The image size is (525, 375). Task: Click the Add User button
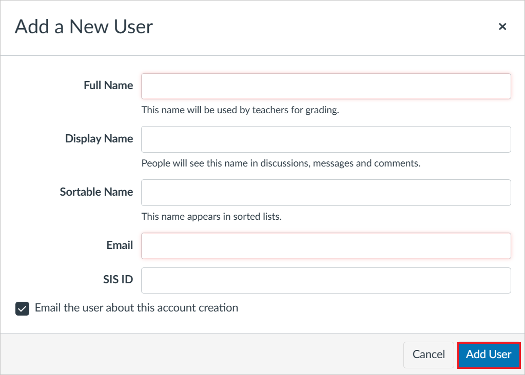(488, 355)
